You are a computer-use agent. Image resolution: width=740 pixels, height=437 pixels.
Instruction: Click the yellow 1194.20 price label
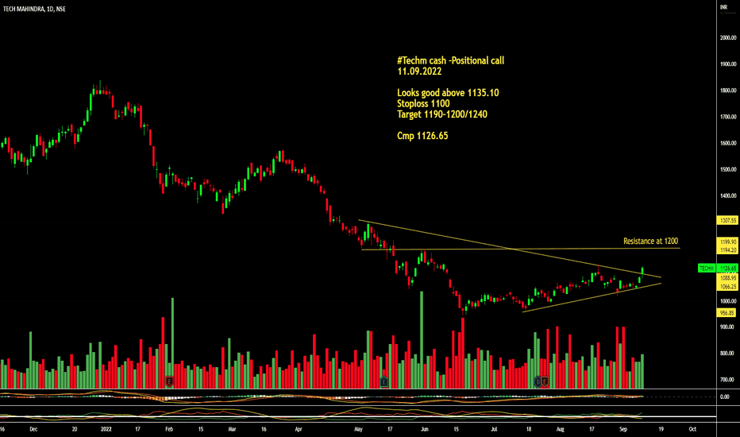tap(727, 250)
